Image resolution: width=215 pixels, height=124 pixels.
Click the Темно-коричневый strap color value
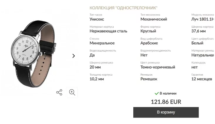(158, 67)
